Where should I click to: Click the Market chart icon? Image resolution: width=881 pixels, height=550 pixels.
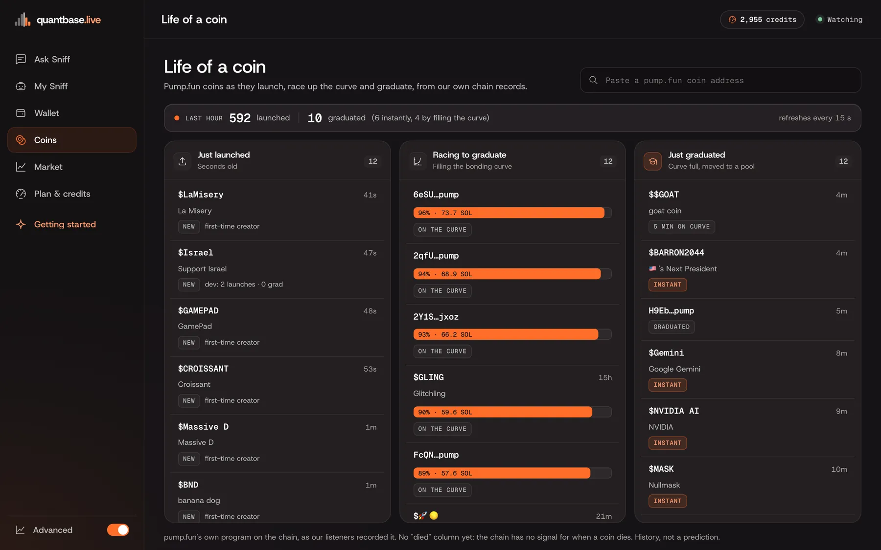tap(21, 167)
